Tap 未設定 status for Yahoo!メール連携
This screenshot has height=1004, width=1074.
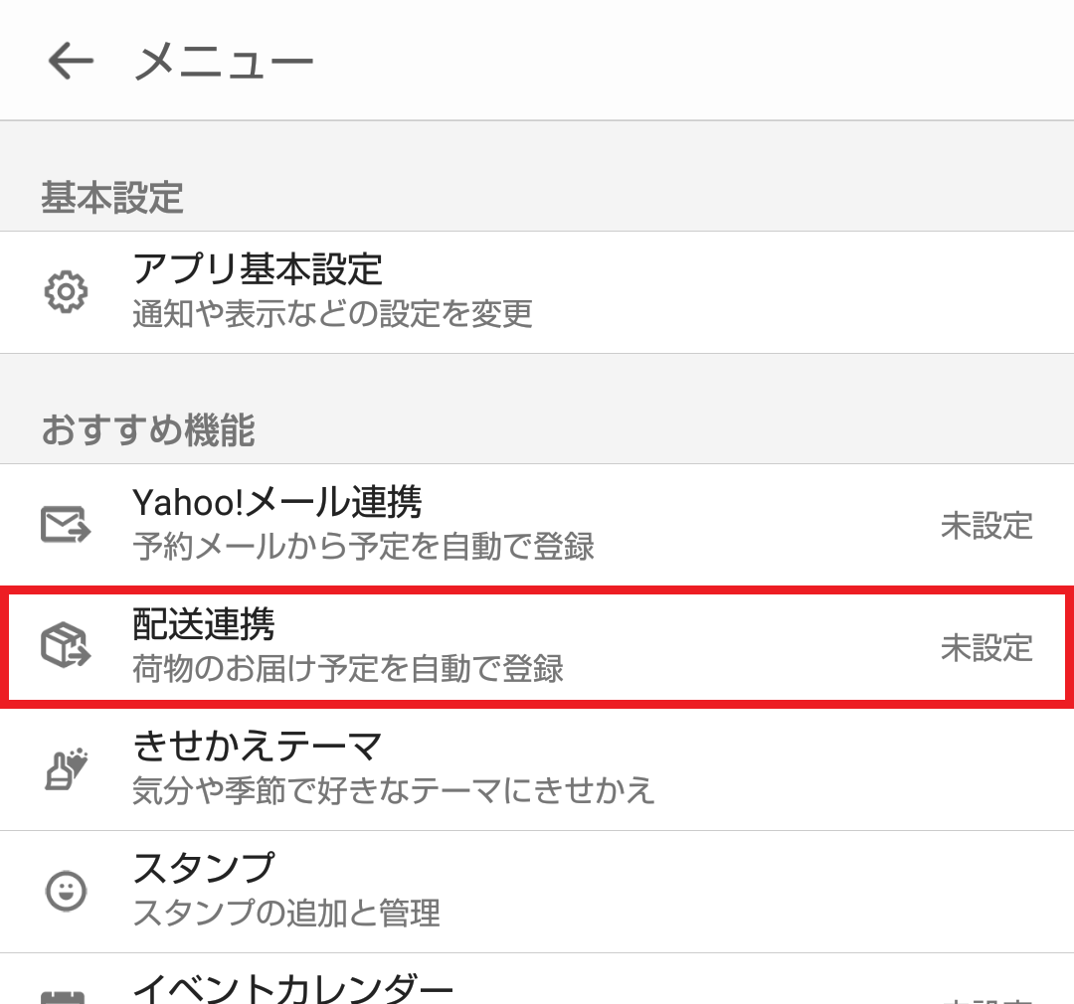(x=986, y=525)
